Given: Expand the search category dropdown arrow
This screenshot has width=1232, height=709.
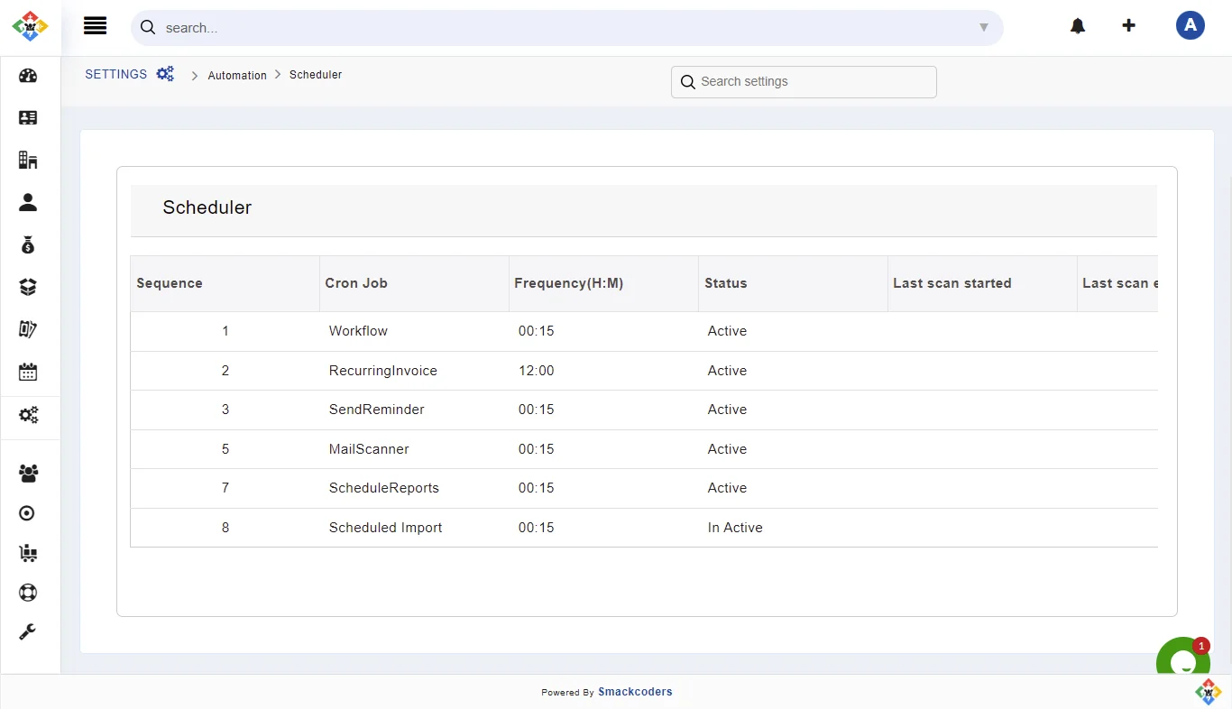Looking at the screenshot, I should (984, 28).
